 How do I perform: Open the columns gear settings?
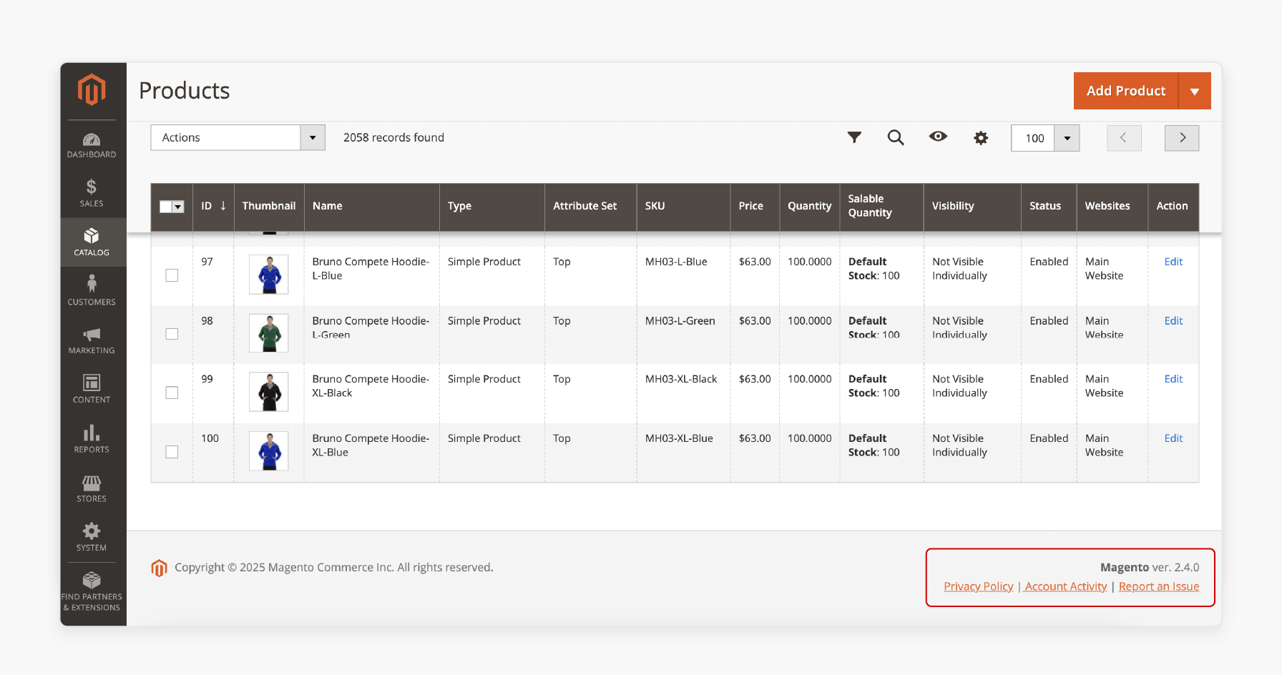point(981,138)
